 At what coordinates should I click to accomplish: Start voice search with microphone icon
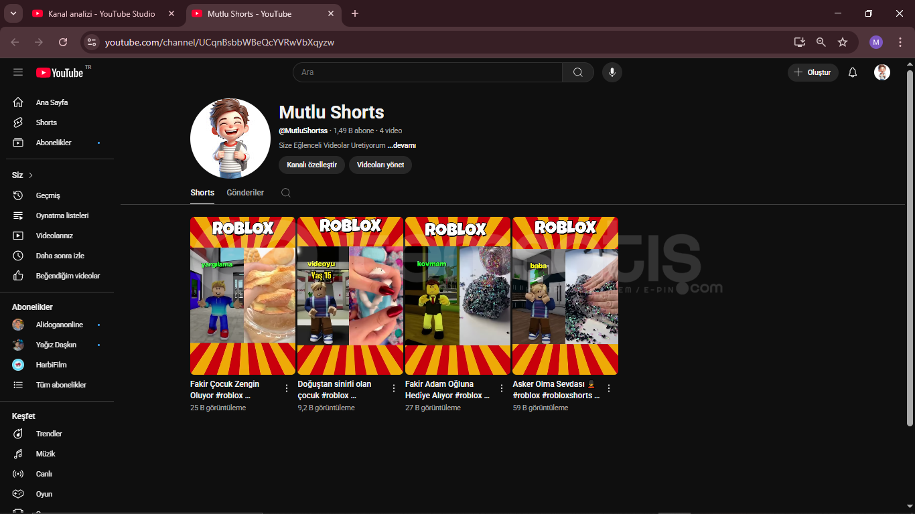[x=612, y=72]
